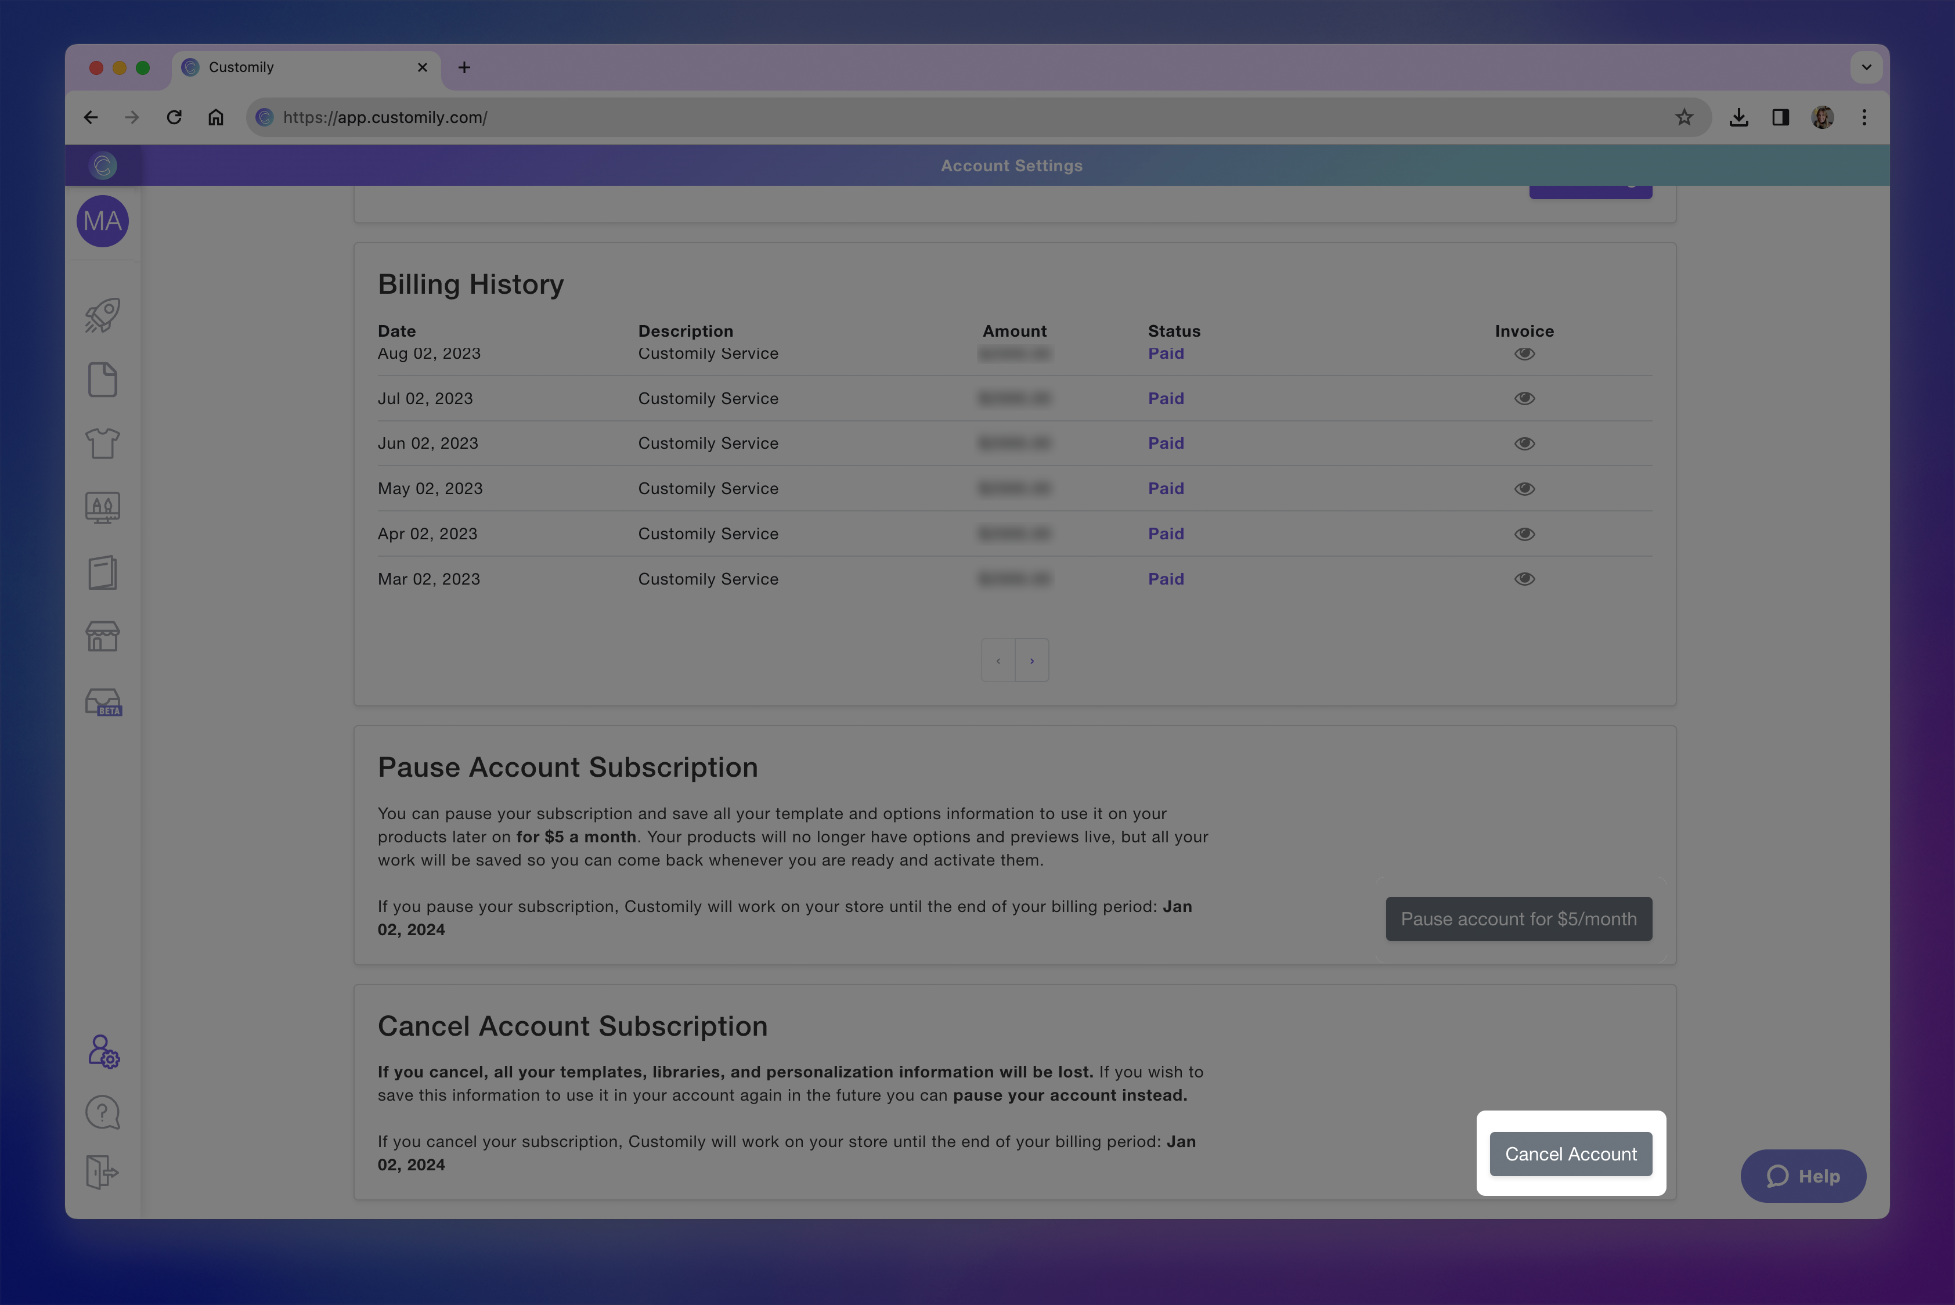Click Customily Service in Jun 02, 2023 row

pos(708,444)
